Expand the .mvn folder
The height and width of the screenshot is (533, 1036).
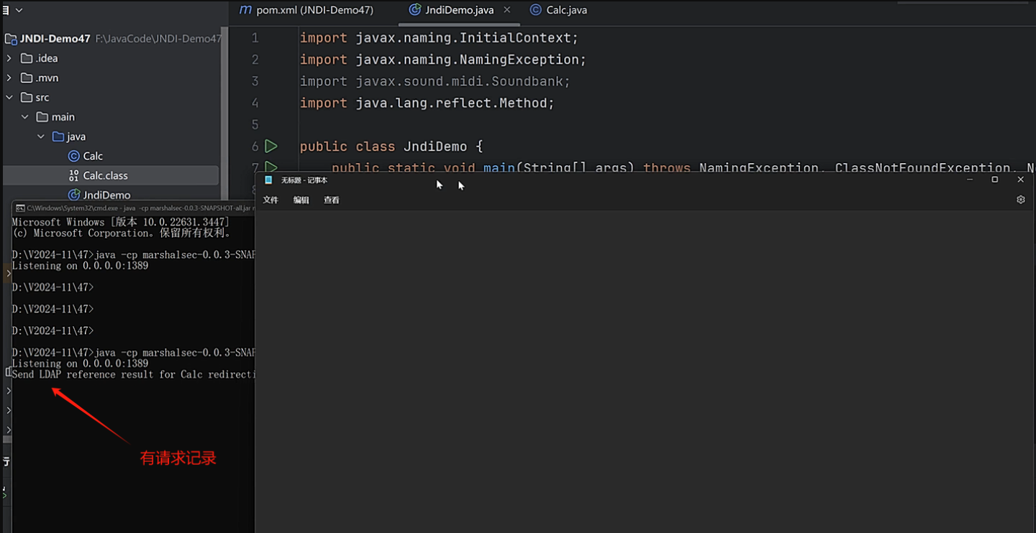pyautogui.click(x=9, y=78)
